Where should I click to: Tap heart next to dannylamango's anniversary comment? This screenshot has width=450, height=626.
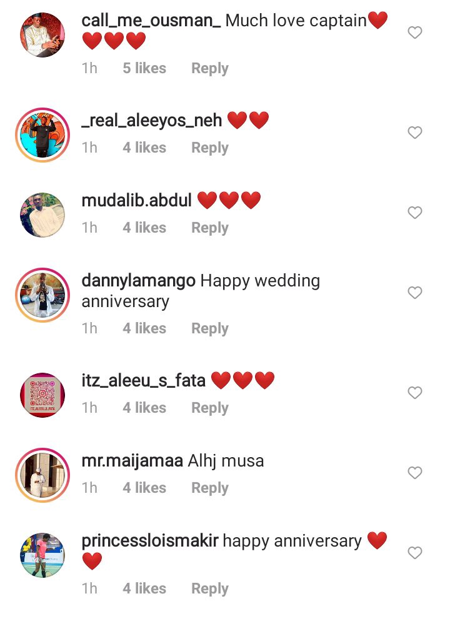(x=415, y=293)
